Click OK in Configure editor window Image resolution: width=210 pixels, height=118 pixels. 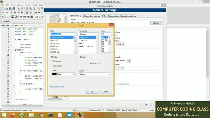(146, 105)
